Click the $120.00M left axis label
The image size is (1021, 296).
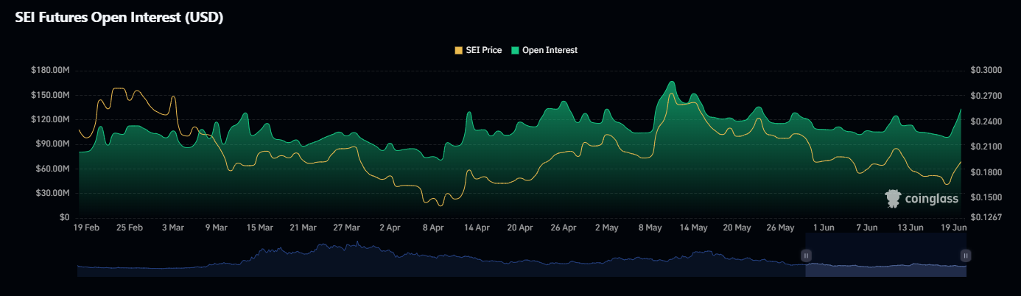click(50, 119)
